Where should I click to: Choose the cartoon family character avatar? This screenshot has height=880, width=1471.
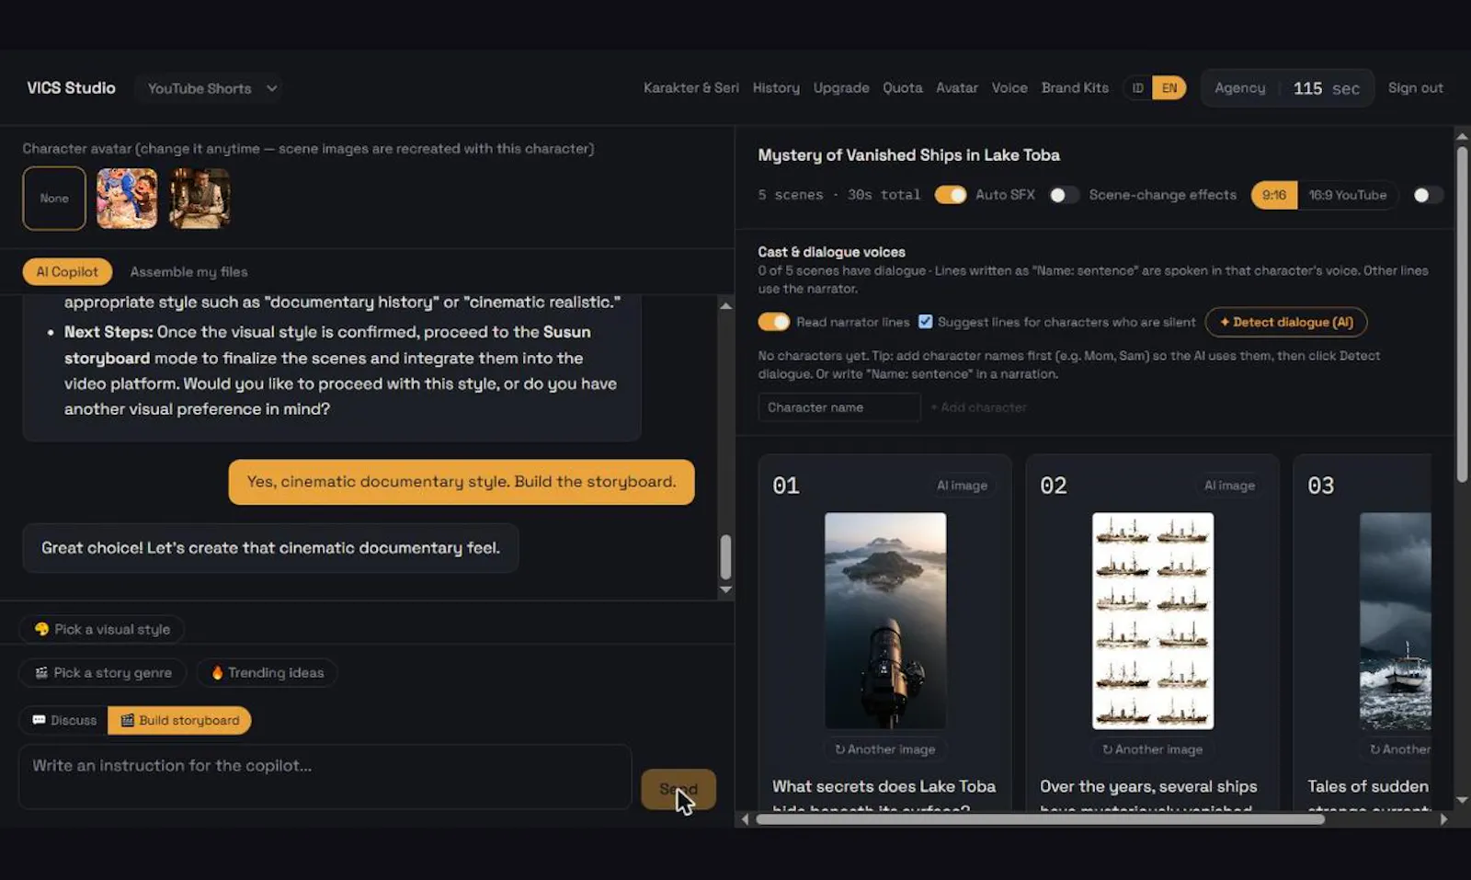(x=127, y=198)
